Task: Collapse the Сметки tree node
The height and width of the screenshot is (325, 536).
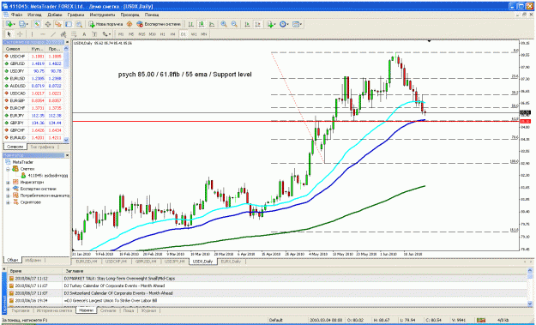Action: pos(8,169)
